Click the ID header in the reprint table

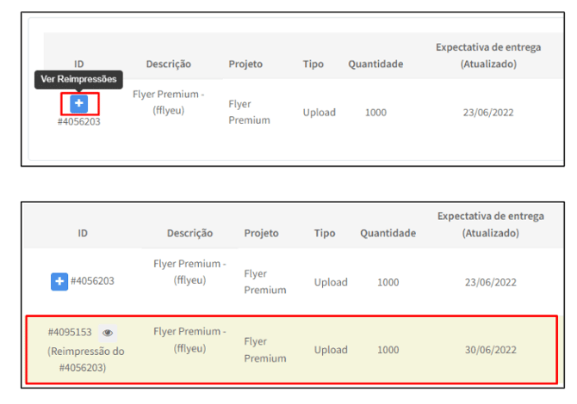[x=83, y=233]
